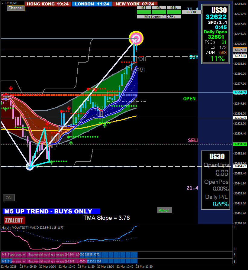
Task: Toggle the ON button
Action: point(9,198)
